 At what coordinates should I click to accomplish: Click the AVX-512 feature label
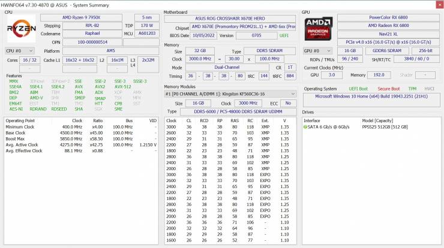pyautogui.click(x=123, y=87)
